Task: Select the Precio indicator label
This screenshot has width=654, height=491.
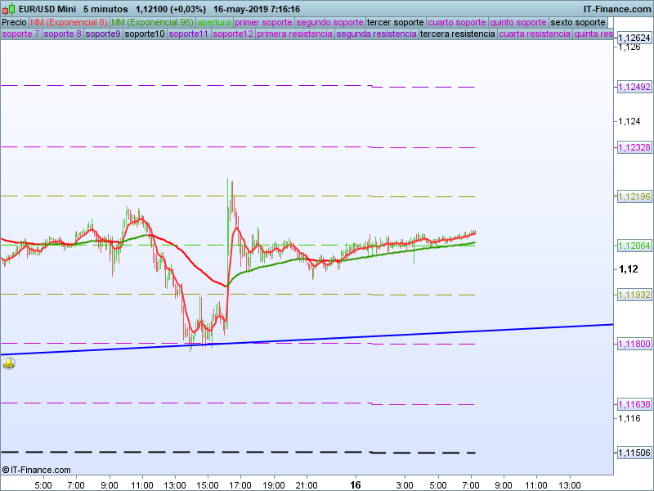Action: click(x=14, y=22)
